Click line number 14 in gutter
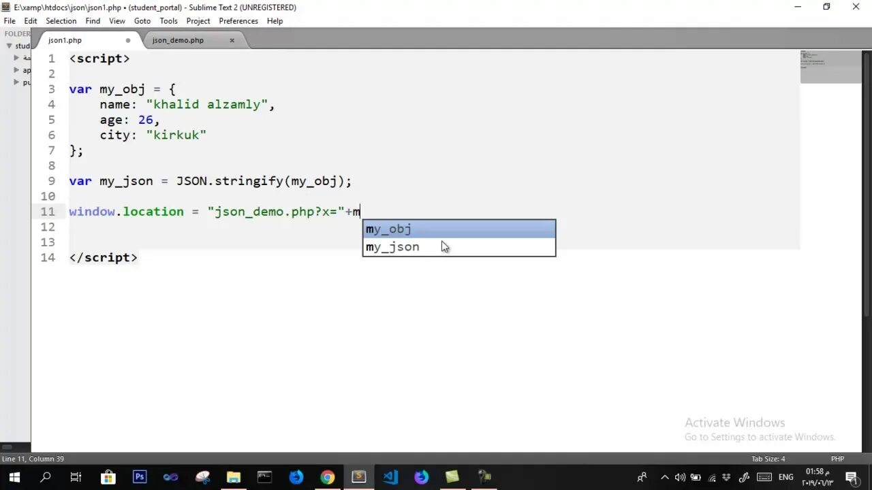The width and height of the screenshot is (872, 490). tap(48, 257)
